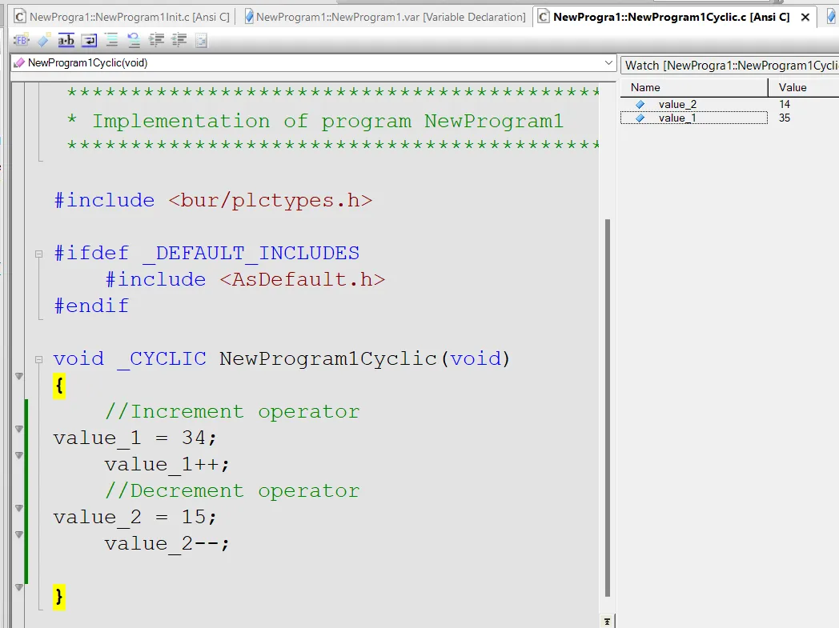The width and height of the screenshot is (839, 628).
Task: Click the #include <bur/plctypes.h> line
Action: 213,201
